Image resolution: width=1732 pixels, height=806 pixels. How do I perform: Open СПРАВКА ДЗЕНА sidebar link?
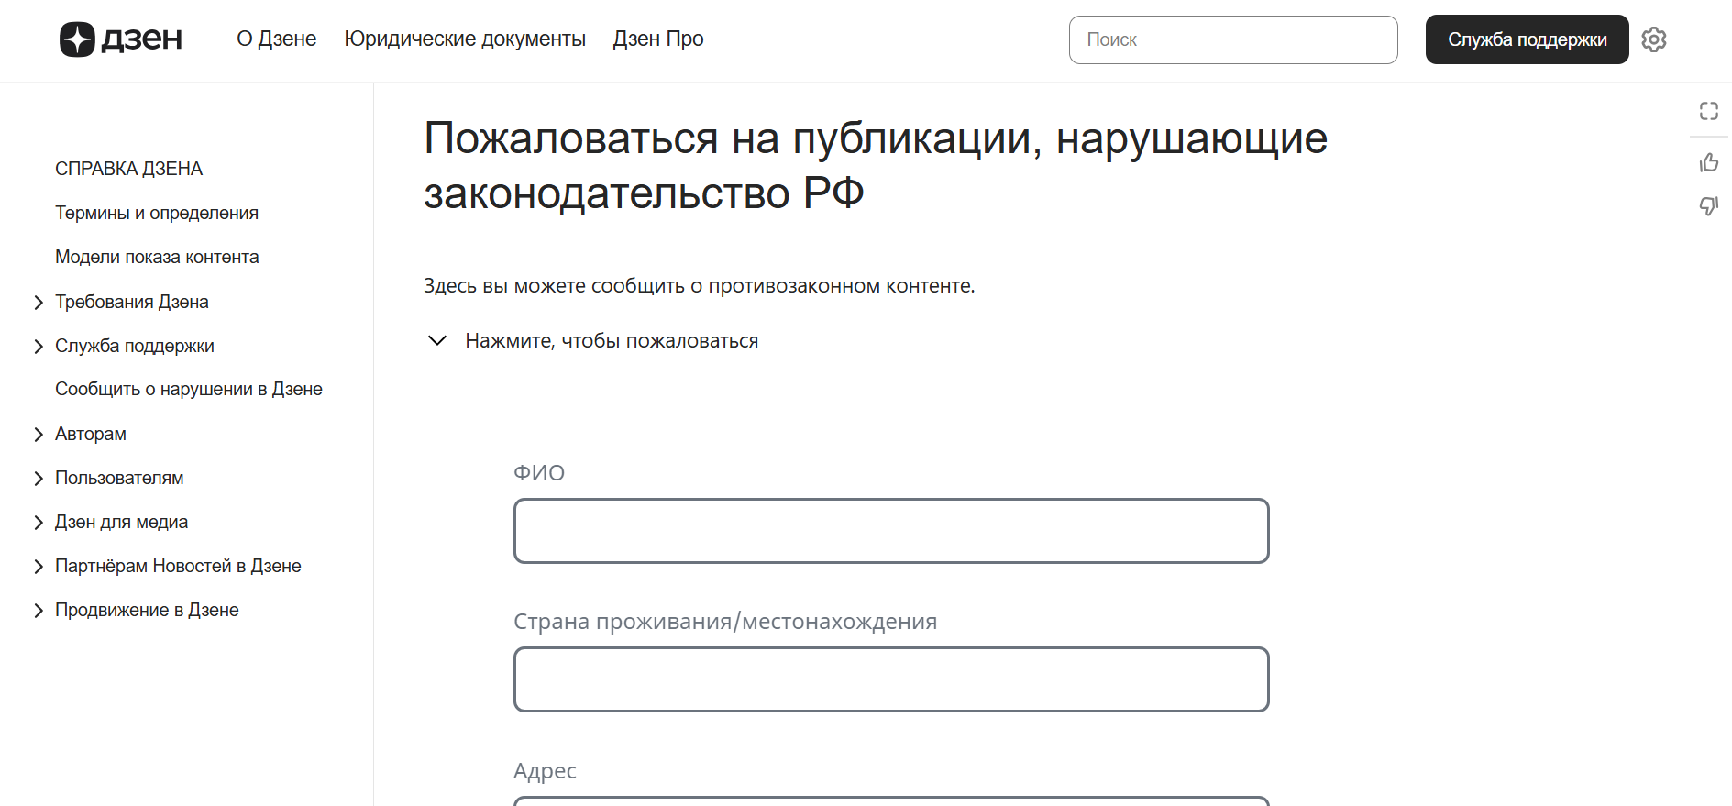pyautogui.click(x=129, y=169)
